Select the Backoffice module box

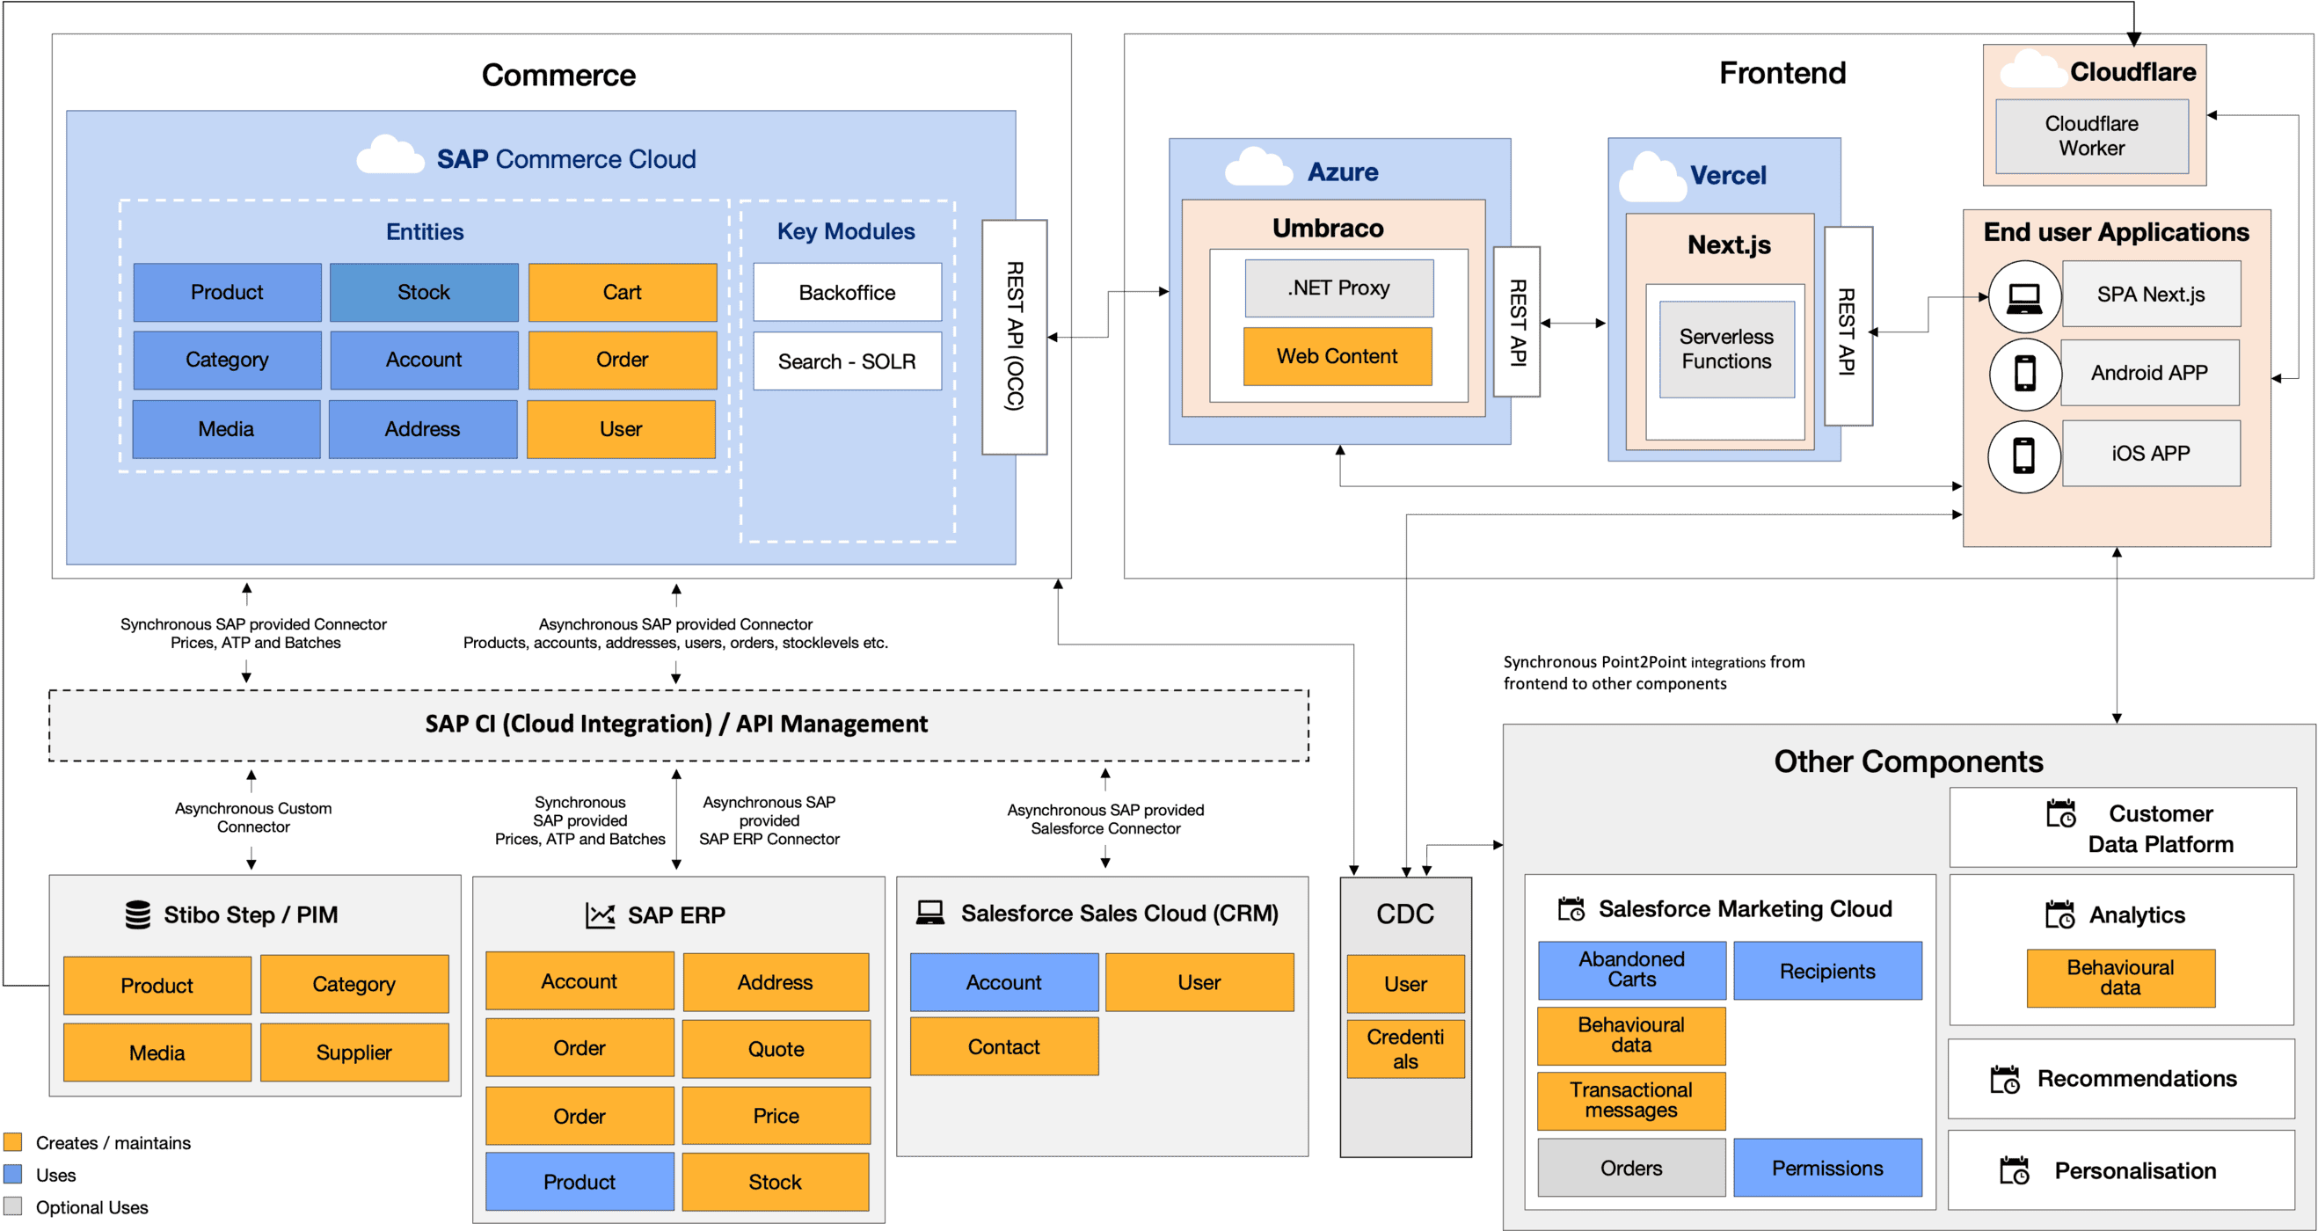click(847, 293)
